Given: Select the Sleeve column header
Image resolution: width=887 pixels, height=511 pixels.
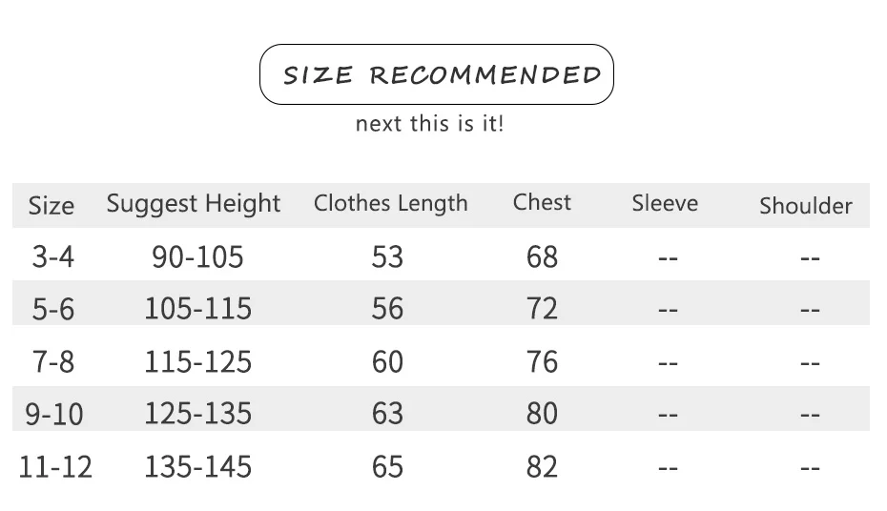Looking at the screenshot, I should tap(666, 203).
